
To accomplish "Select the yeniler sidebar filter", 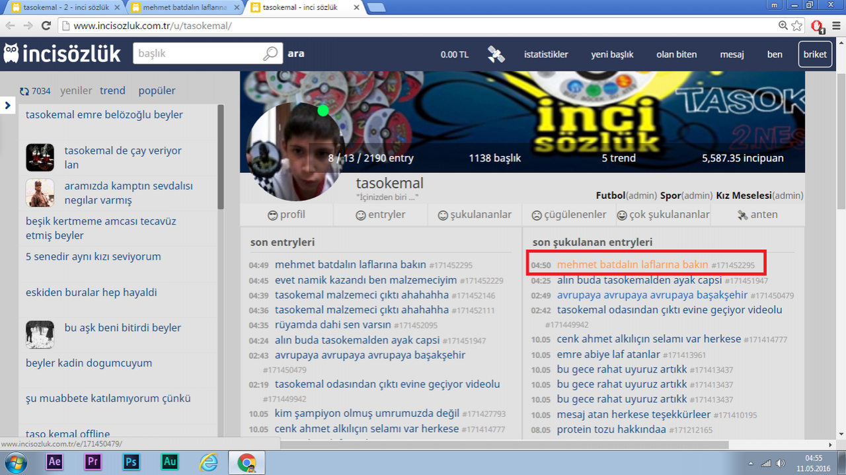I will point(76,91).
